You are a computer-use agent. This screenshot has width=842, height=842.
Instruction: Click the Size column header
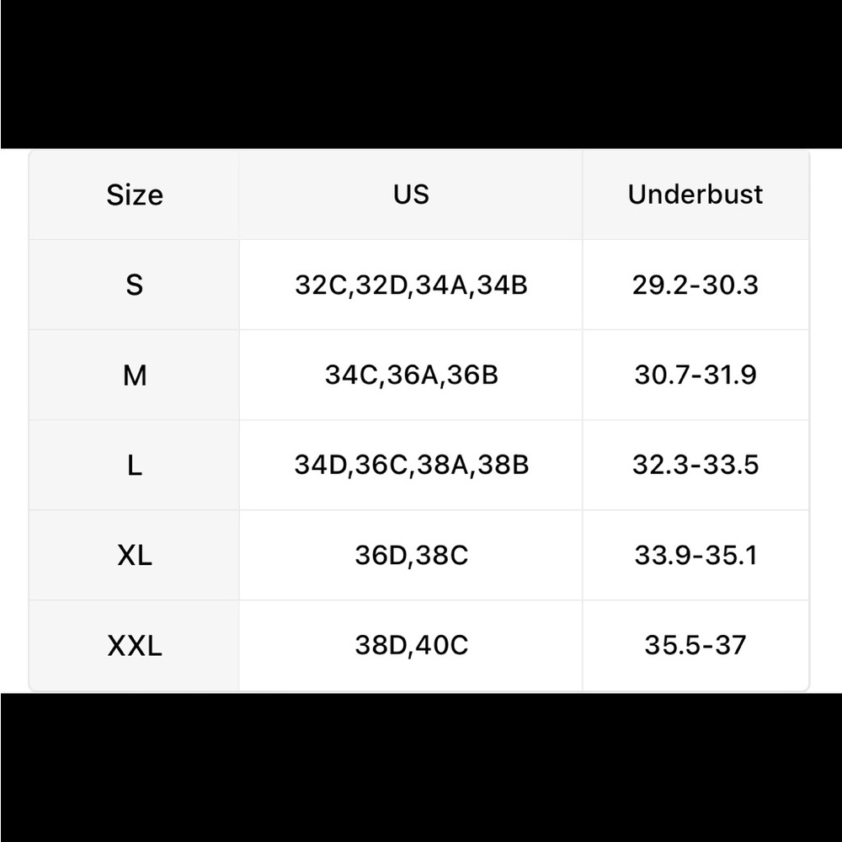click(134, 195)
